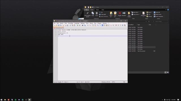Click New folder in Explorer ribbon
This screenshot has width=181, height=101.
(129, 14)
